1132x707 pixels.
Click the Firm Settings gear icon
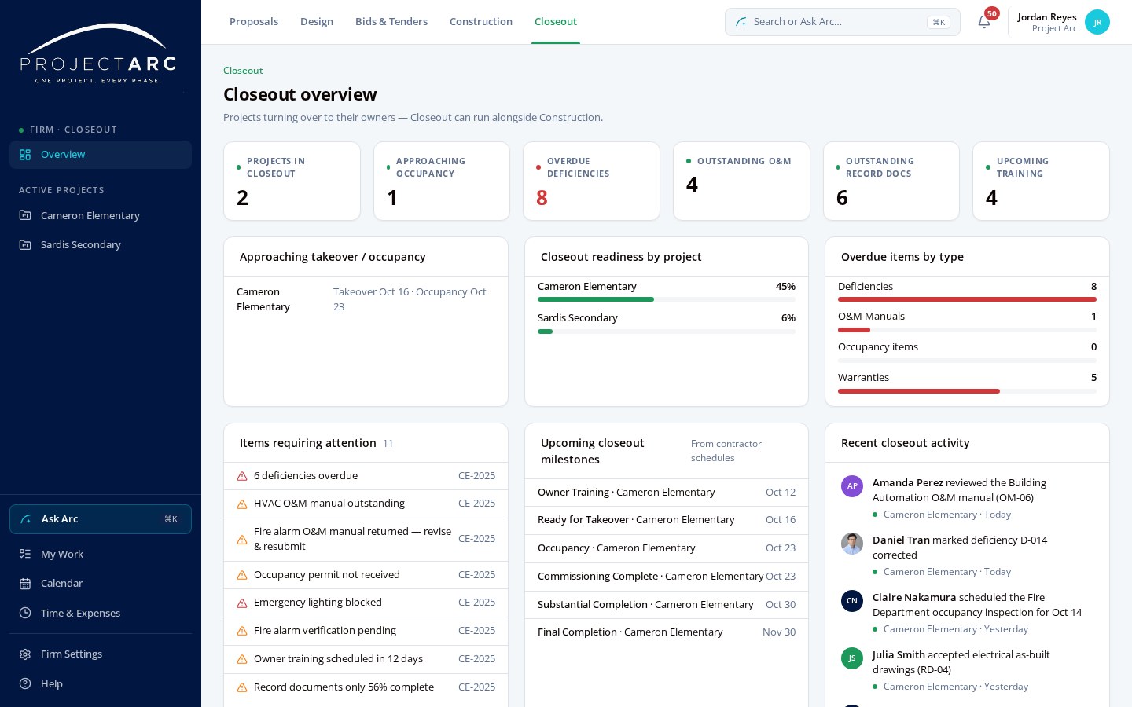[25, 654]
